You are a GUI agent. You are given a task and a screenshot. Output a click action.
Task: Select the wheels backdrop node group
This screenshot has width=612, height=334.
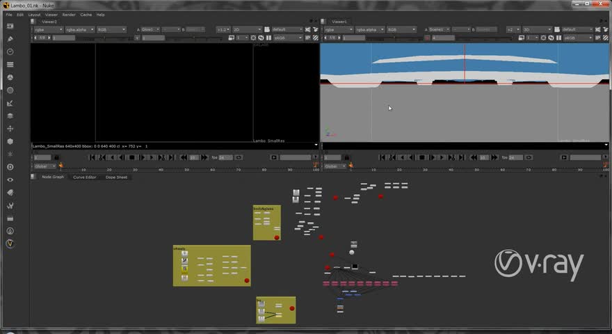coord(212,266)
